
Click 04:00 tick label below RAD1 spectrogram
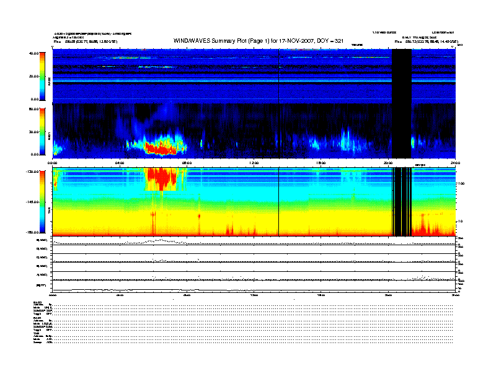(120, 163)
